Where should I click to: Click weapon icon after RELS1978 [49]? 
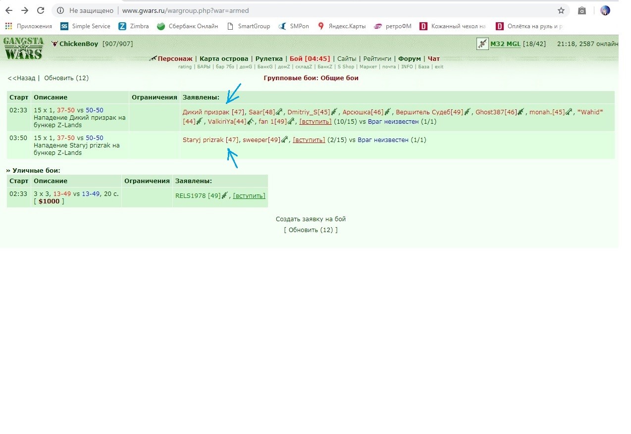pos(225,195)
